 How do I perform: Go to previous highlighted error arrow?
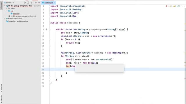[182, 6]
